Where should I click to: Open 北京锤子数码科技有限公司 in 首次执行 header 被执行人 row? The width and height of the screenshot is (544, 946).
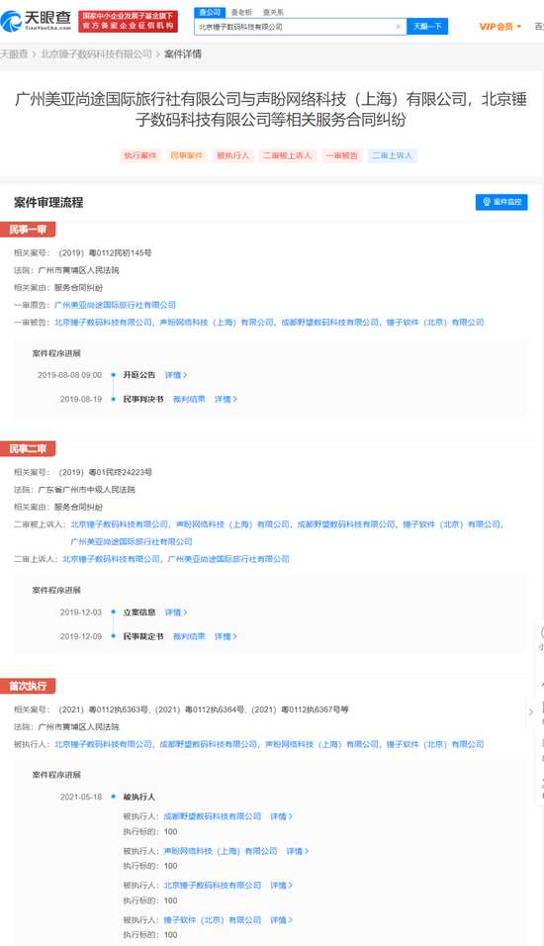(x=103, y=744)
